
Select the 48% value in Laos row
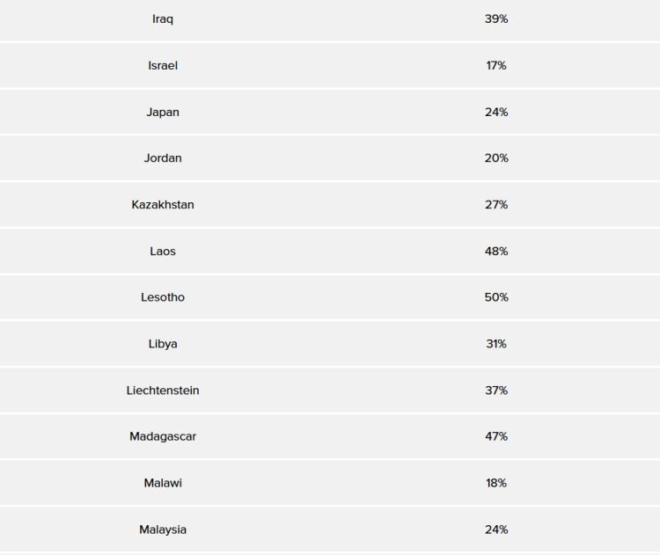496,252
